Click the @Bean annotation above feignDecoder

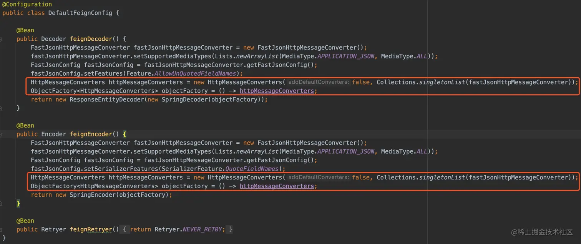click(x=25, y=30)
